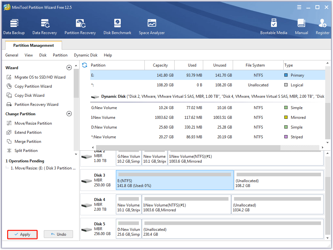Select the 1034.2 GB Unallocated block on Disk 4
The width and height of the screenshot is (333, 250).
point(277,204)
